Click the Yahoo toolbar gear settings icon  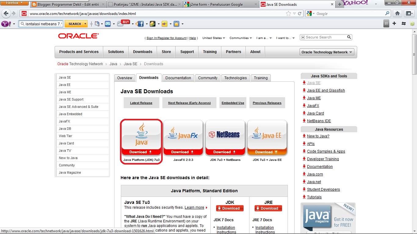click(412, 24)
